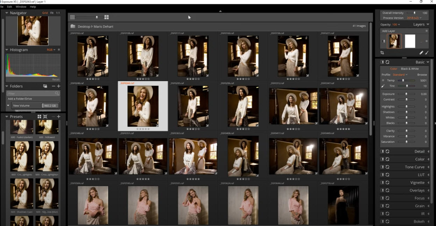
Task: Collapse the Histogram panel
Action: click(x=7, y=50)
